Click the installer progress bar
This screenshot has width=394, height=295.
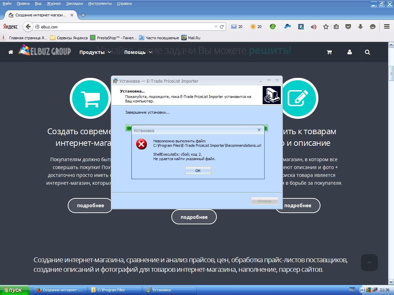(197, 128)
